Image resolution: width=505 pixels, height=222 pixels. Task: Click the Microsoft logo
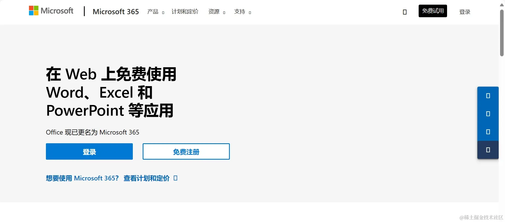[x=51, y=11]
